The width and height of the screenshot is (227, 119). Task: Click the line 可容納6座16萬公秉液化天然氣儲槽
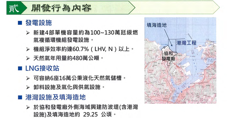79,78
